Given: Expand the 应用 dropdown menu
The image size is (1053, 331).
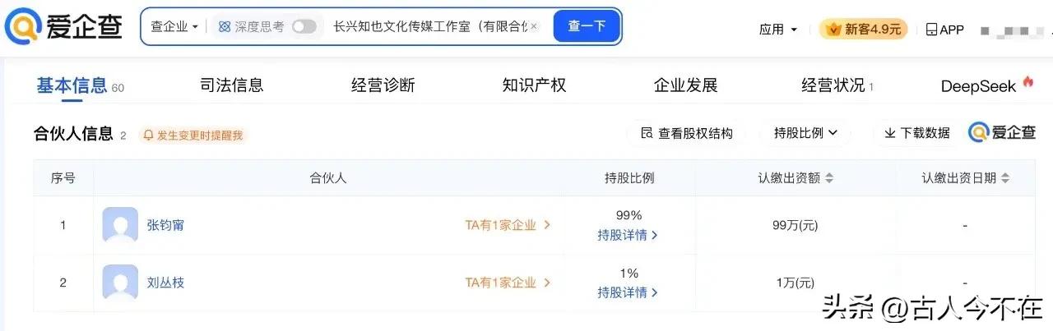Looking at the screenshot, I should [x=778, y=30].
